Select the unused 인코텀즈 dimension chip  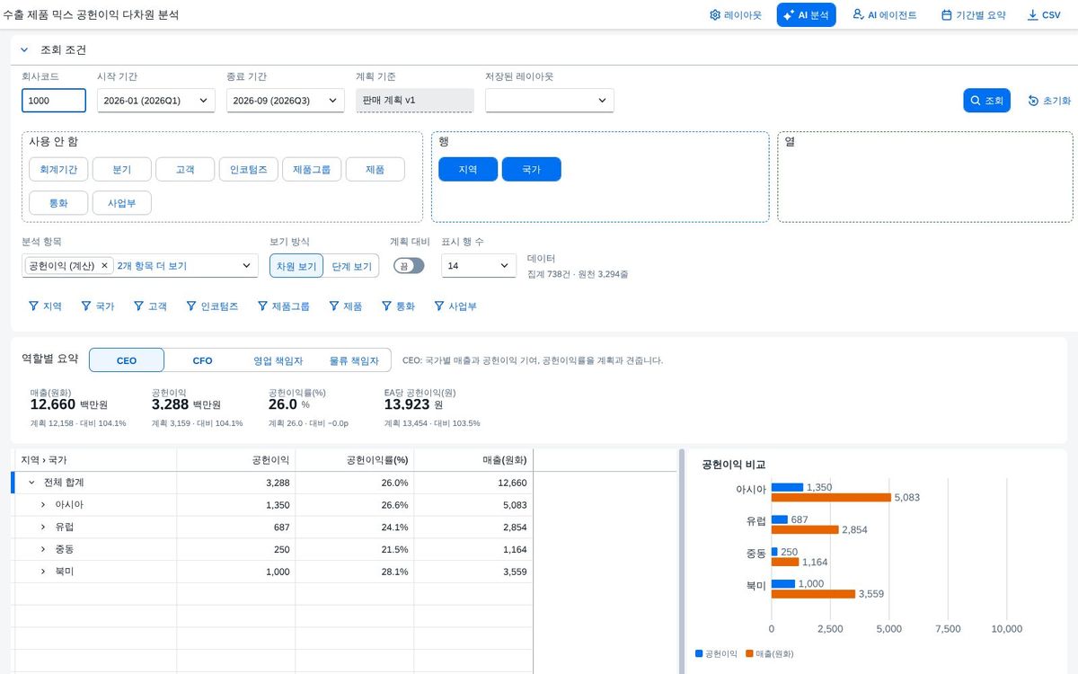click(248, 169)
